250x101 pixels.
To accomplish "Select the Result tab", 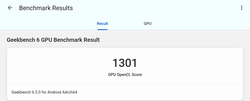I will pos(102,24).
